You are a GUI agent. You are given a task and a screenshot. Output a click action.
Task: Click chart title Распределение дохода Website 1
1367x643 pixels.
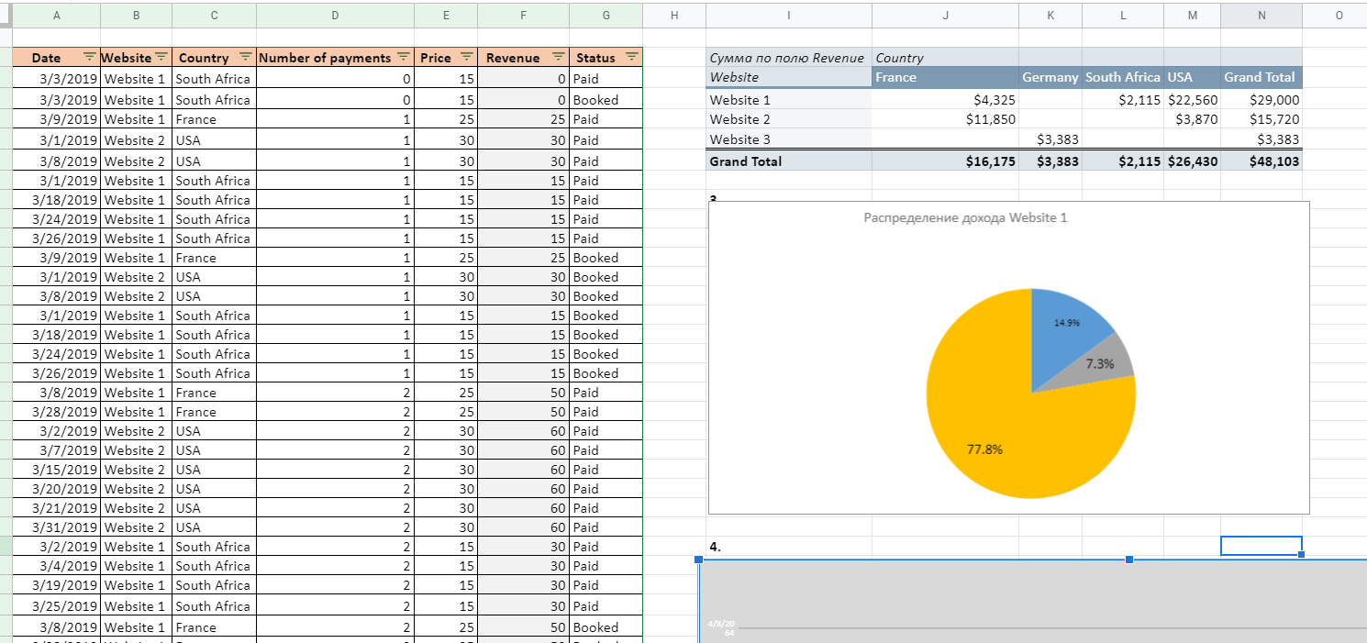(x=965, y=217)
